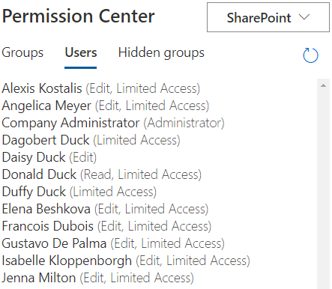Select the Users tab

81,52
